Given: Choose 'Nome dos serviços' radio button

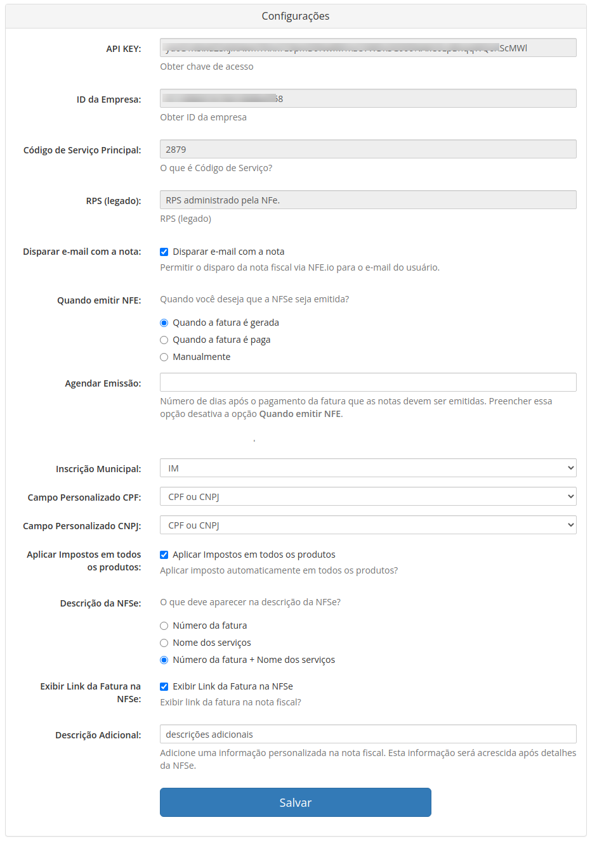Looking at the screenshot, I should click(x=164, y=643).
